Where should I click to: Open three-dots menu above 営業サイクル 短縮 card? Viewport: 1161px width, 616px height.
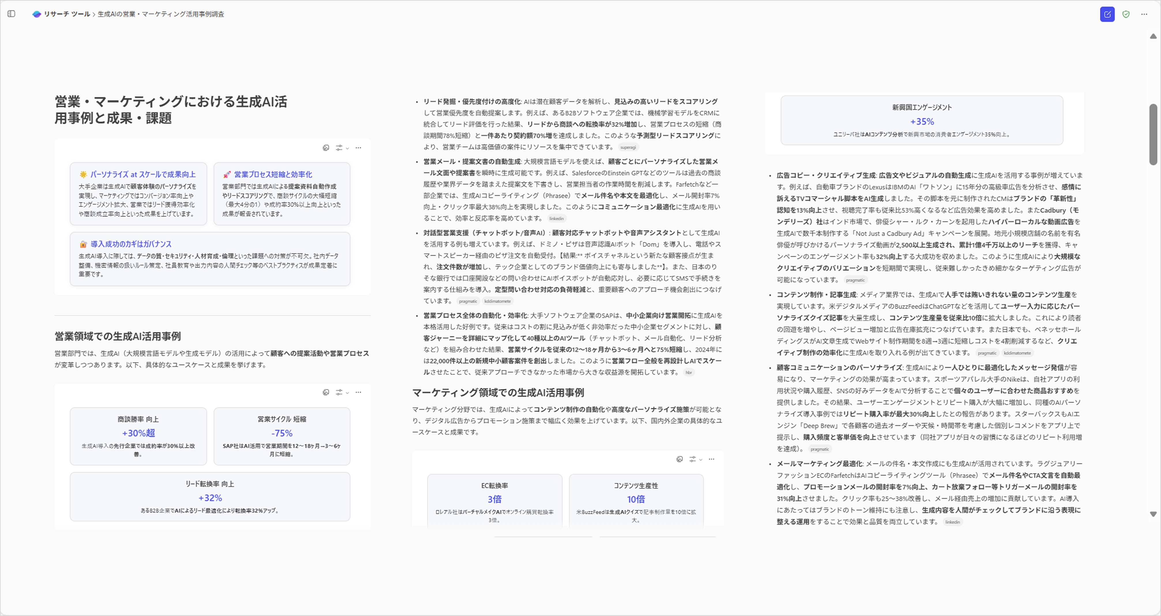[358, 392]
